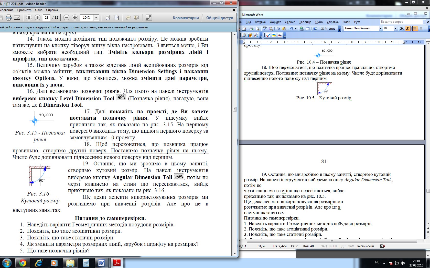Open Сервис menu in Word
The height and width of the screenshot is (268, 430).
click(290, 22)
